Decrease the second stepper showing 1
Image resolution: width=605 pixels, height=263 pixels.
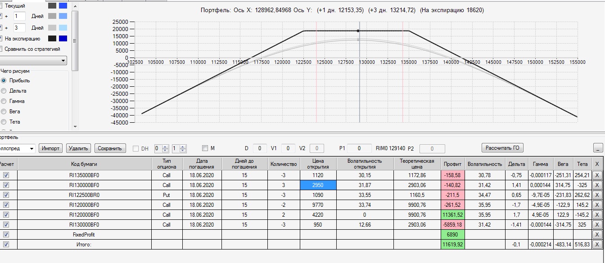point(183,150)
